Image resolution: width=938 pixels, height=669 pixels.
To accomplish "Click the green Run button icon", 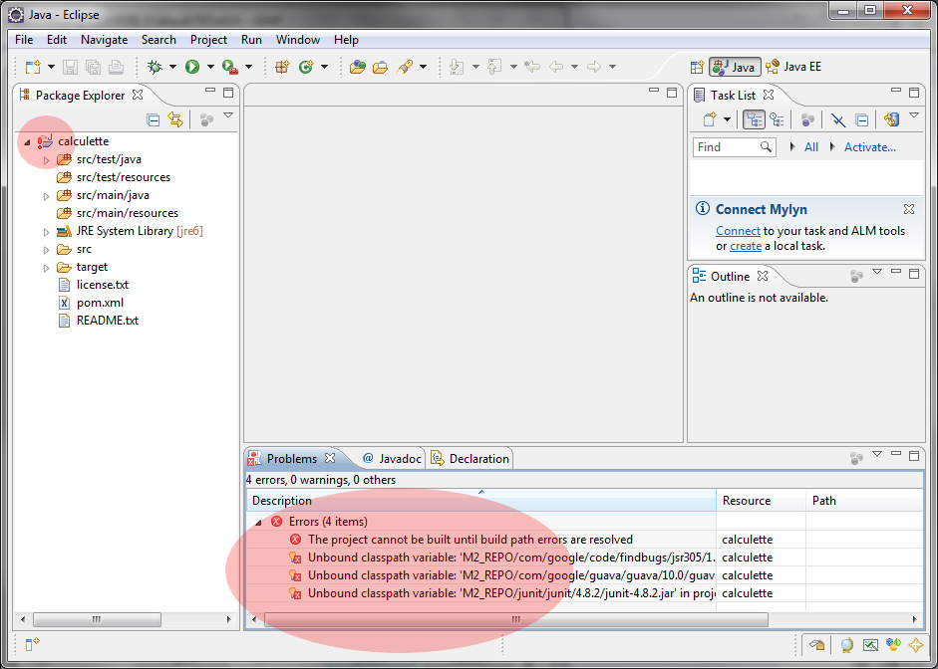I will [x=191, y=67].
